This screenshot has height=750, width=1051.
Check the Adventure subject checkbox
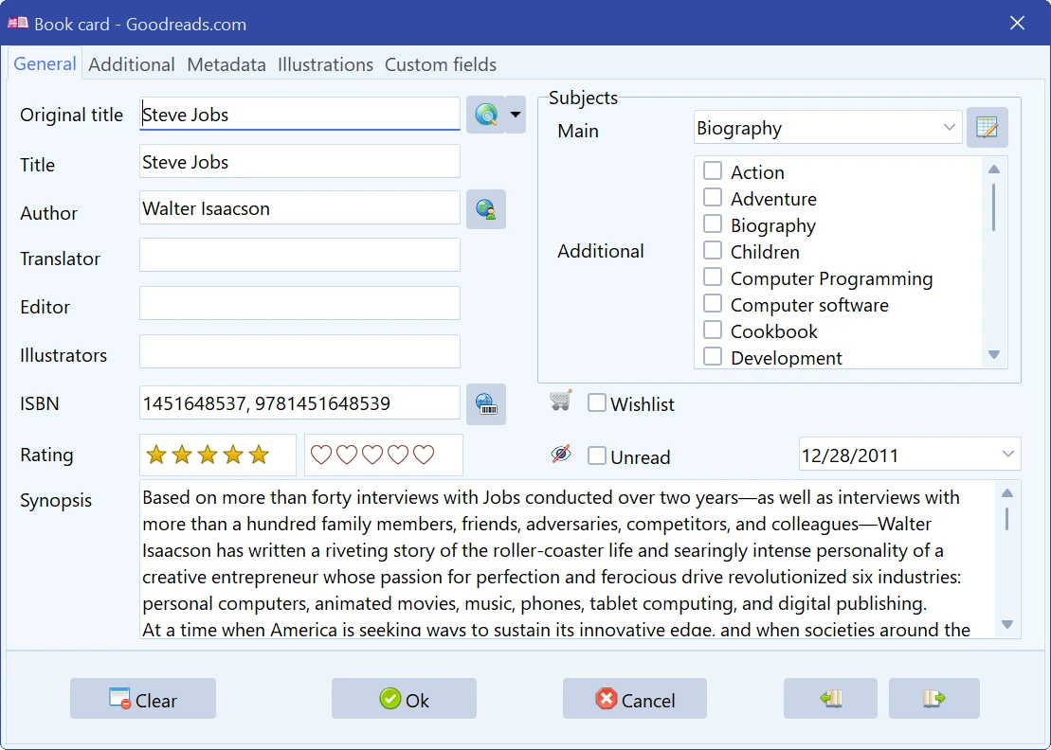pos(713,198)
